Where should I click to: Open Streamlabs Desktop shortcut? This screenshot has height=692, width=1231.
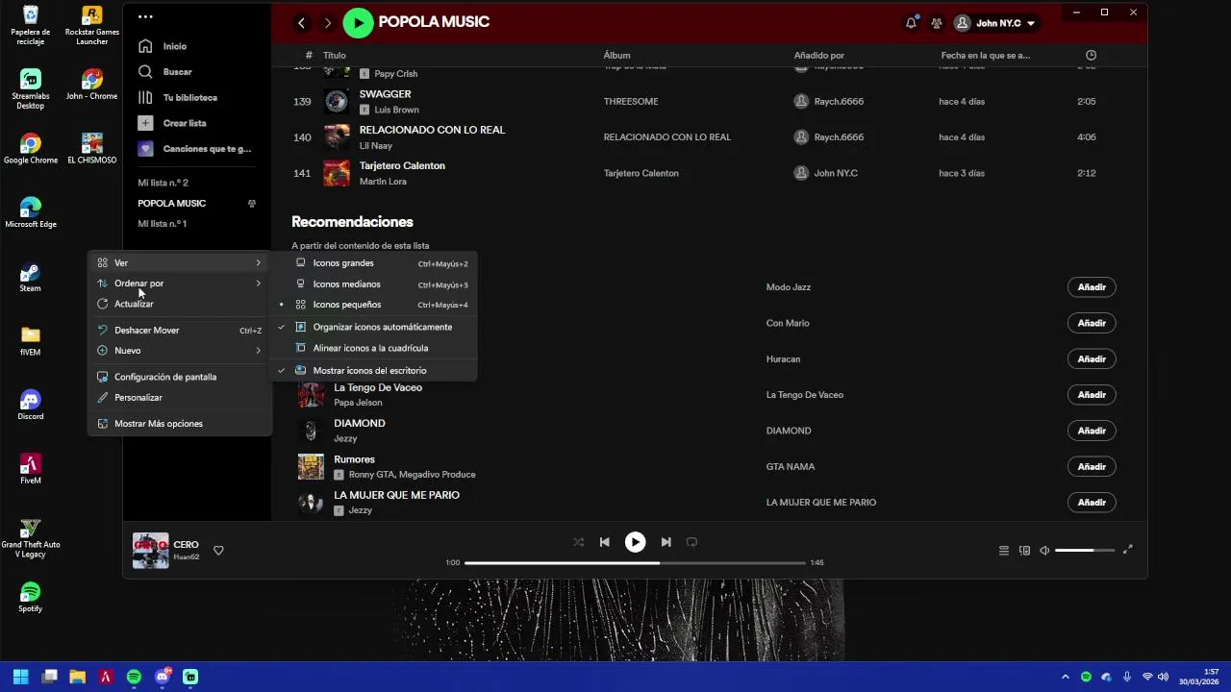[x=31, y=89]
